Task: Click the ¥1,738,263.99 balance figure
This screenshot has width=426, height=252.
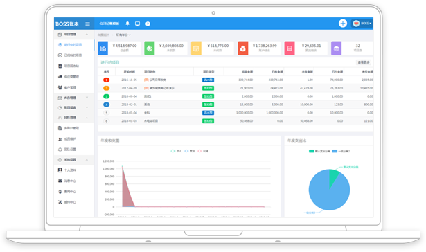Action: click(x=265, y=46)
